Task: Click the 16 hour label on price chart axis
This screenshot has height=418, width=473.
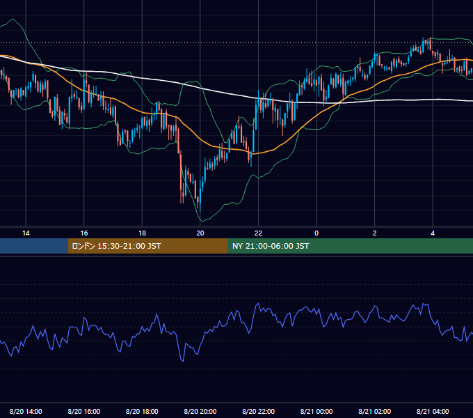Action: tap(84, 233)
